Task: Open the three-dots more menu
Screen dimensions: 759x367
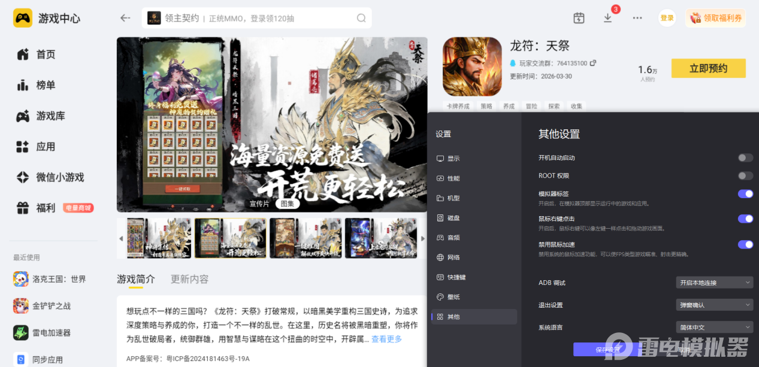Action: tap(637, 18)
